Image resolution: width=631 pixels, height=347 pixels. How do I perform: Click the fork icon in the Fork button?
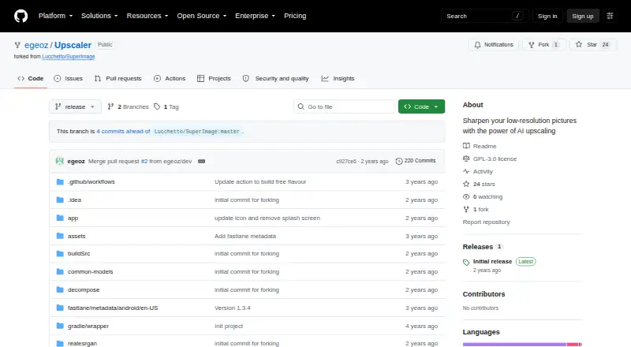[531, 45]
